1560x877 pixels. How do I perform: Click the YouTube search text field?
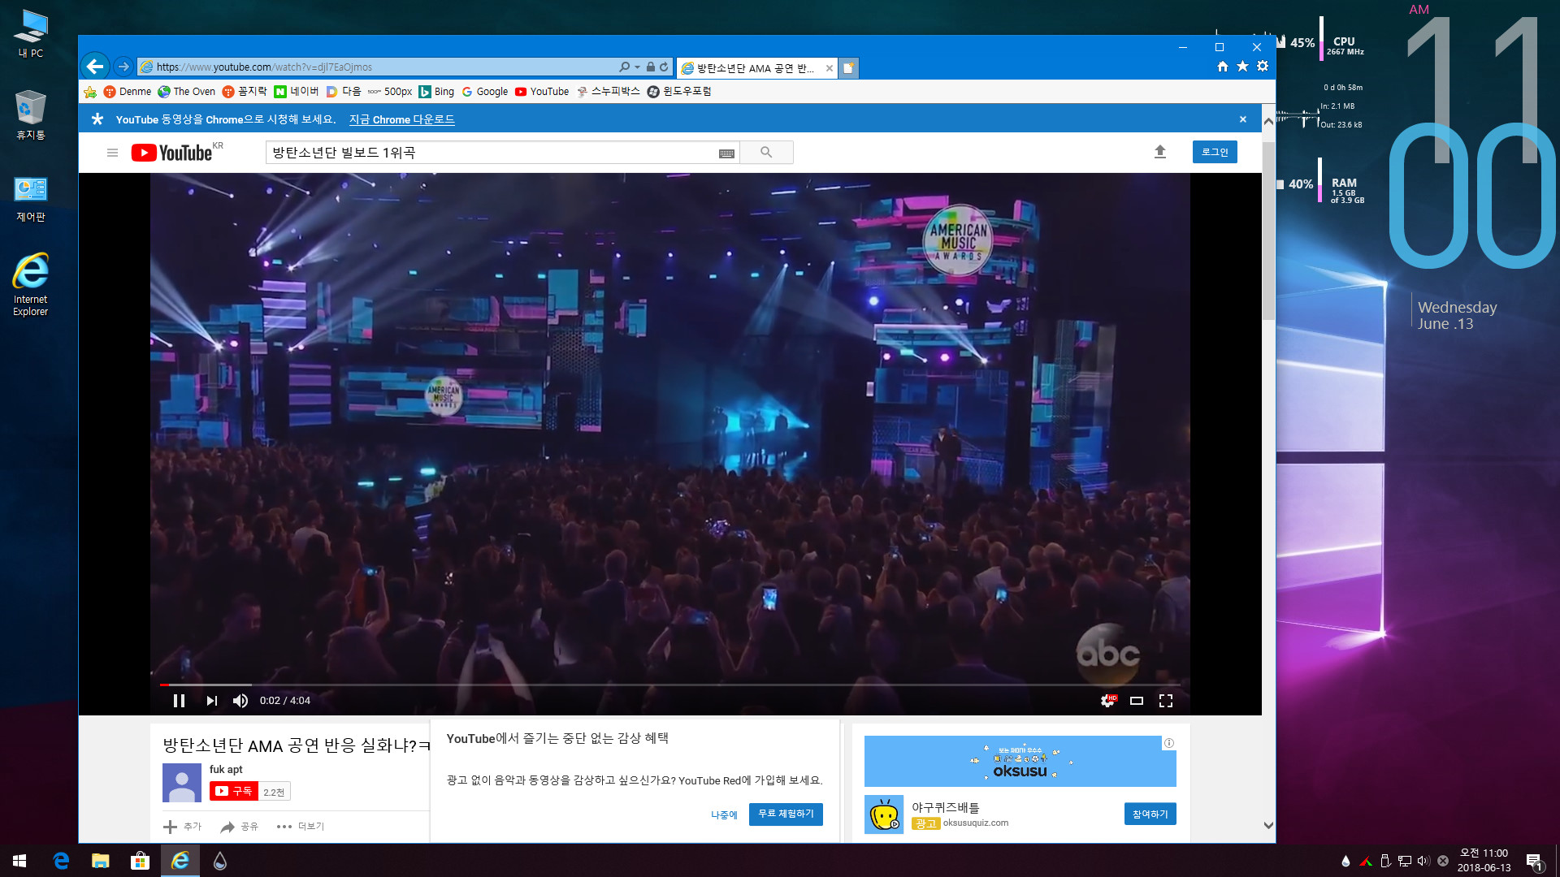pos(492,153)
